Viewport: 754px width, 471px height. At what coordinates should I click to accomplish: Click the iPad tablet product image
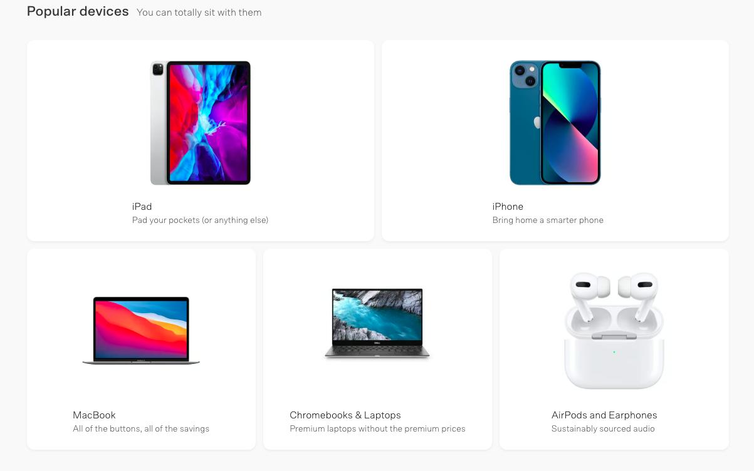[201, 123]
